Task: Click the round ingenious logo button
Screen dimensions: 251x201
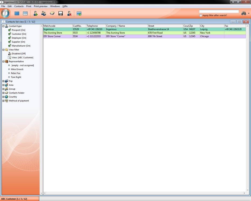Action: click(5, 13)
